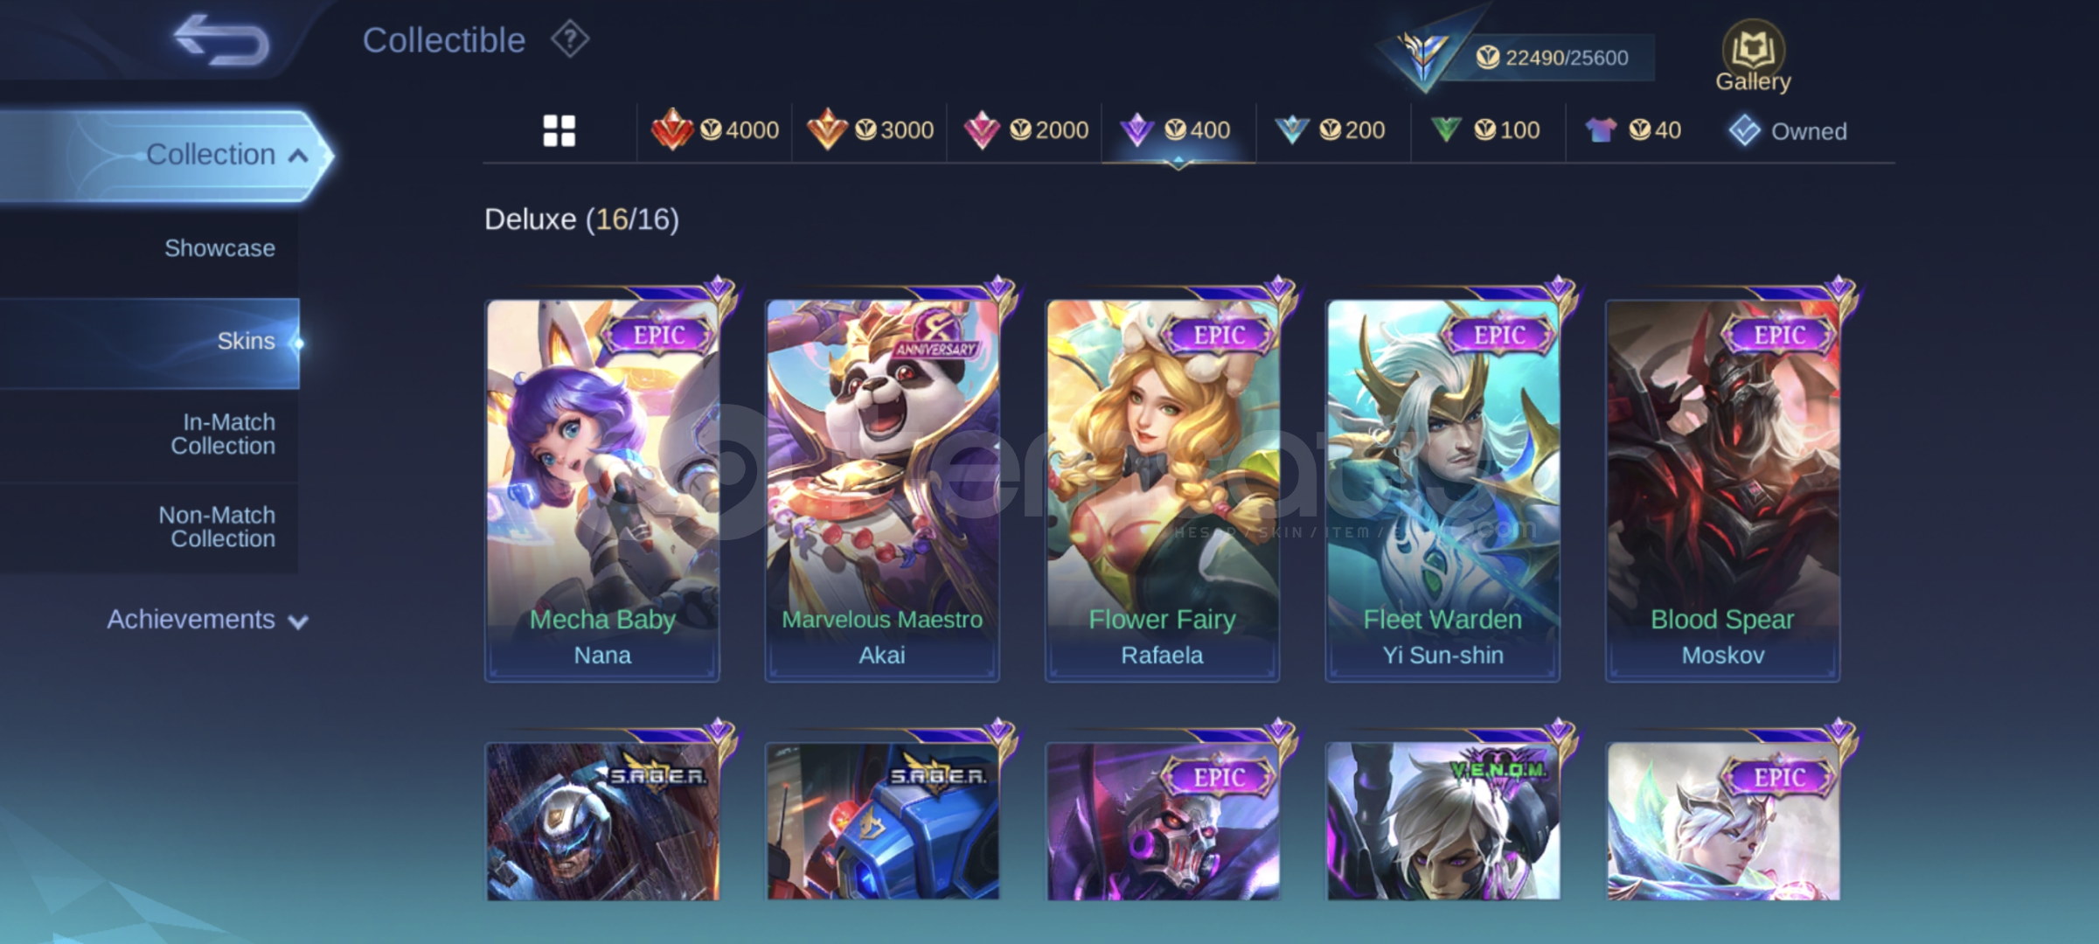This screenshot has height=944, width=2099.
Task: Filter by 100 point green gem tier
Action: [x=1484, y=130]
